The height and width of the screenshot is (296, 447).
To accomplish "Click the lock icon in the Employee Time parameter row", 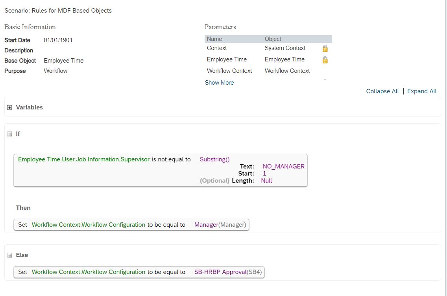I will pyautogui.click(x=325, y=60).
